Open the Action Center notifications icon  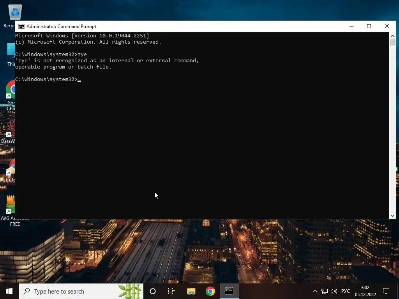386,291
